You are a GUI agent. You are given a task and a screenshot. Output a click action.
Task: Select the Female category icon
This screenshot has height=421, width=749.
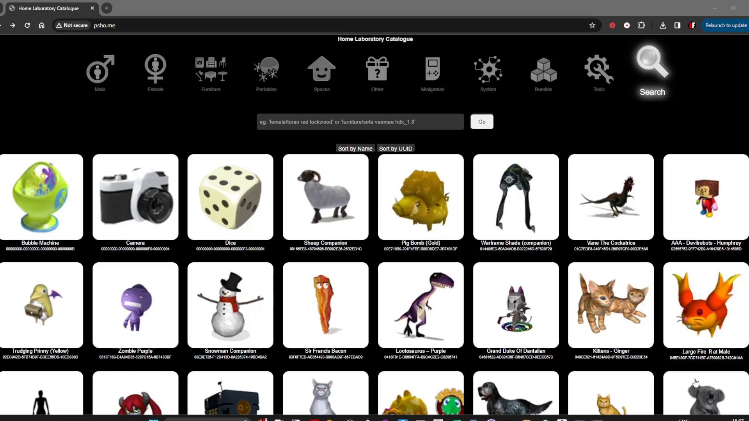point(155,72)
